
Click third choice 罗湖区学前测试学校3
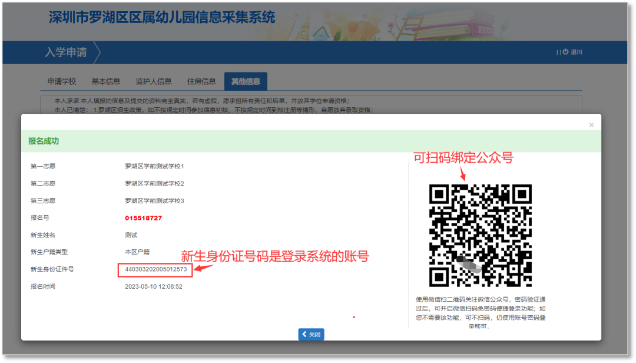[154, 200]
